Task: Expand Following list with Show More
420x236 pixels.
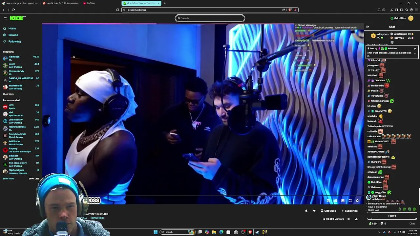Action: (8, 94)
